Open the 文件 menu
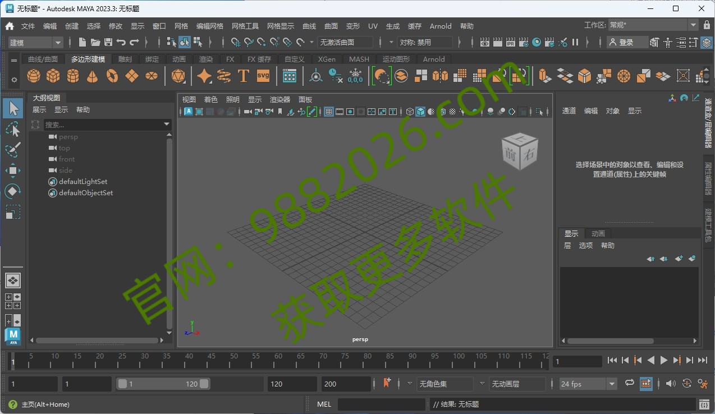This screenshot has height=414, width=715. click(28, 26)
